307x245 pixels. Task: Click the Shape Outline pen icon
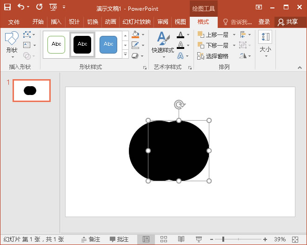tap(135, 45)
